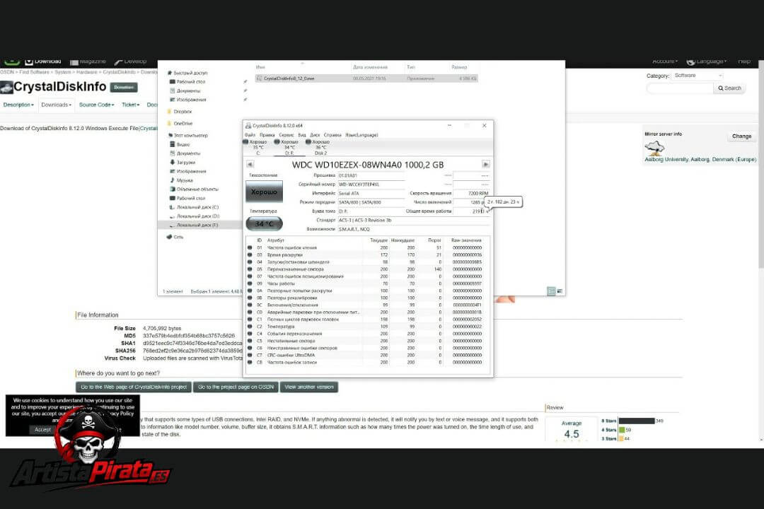764x509 pixels.
Task: Click the Search button on webpage
Action: point(729,88)
